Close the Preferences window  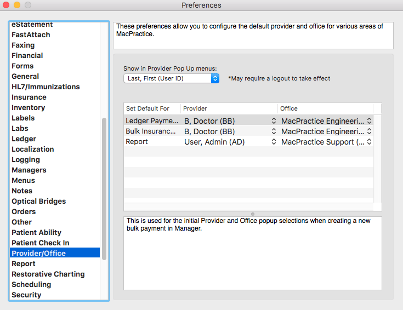[6, 5]
